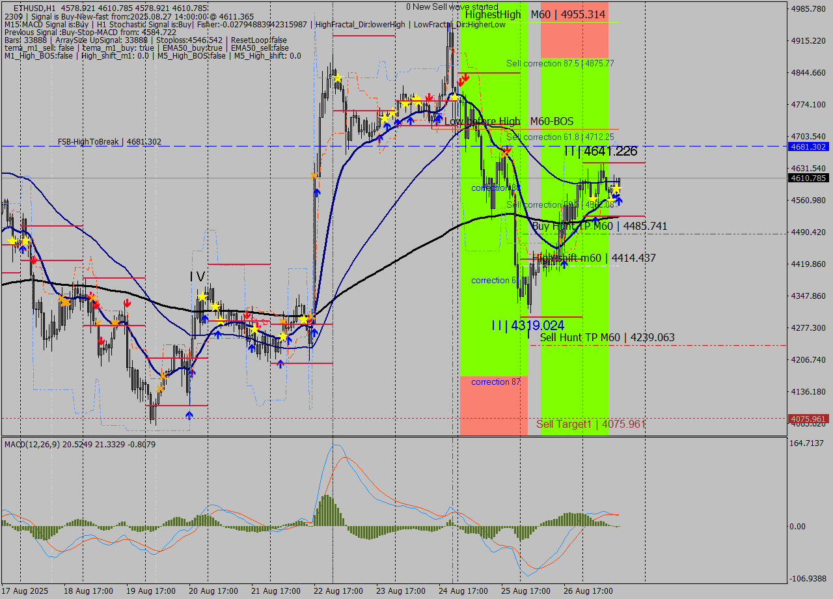The width and height of the screenshot is (833, 599).
Task: Click the yellow star on the latest candle
Action: pos(616,189)
